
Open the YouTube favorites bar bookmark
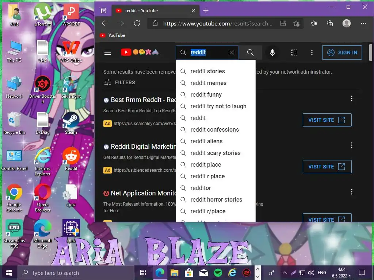click(112, 35)
